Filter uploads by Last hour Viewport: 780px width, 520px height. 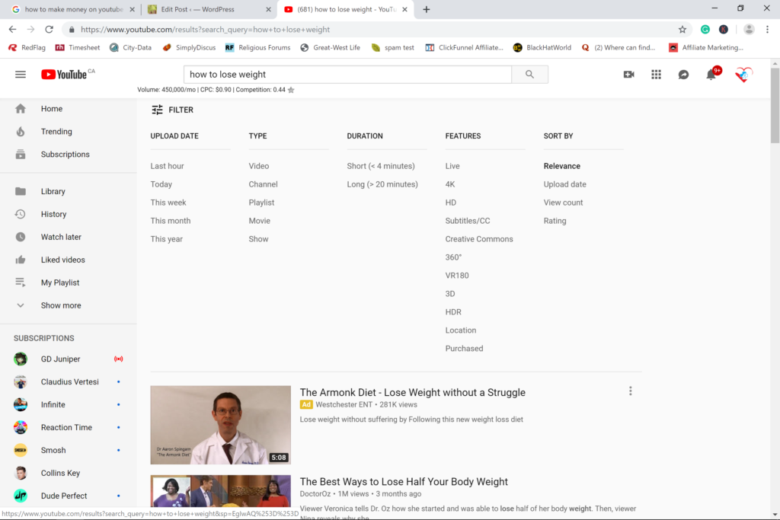pyautogui.click(x=167, y=166)
